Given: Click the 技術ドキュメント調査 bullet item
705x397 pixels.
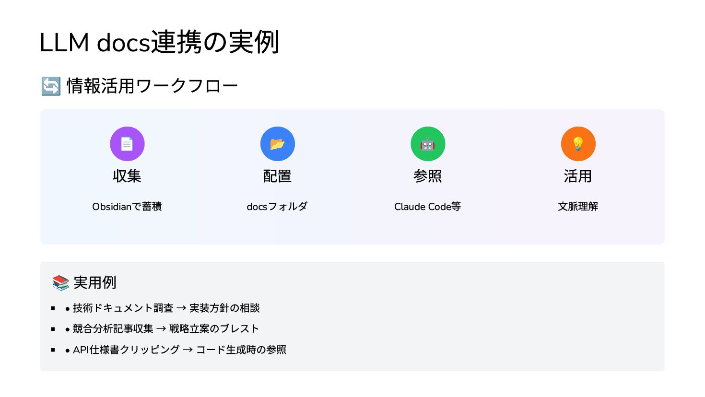Looking at the screenshot, I should coord(163,308).
